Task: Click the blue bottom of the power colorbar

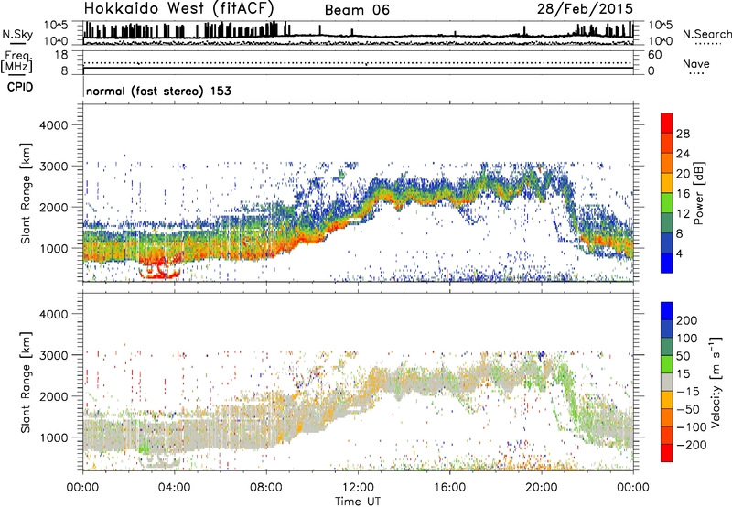Action: tap(667, 263)
